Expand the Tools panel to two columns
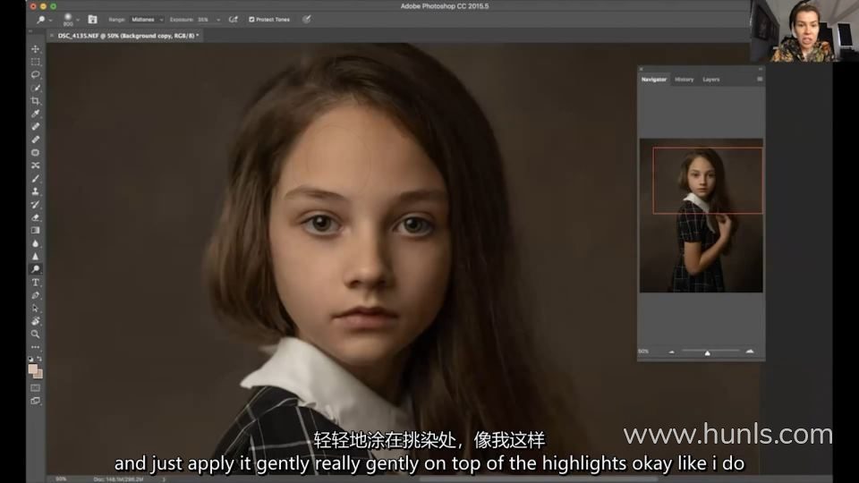The height and width of the screenshot is (483, 859). pos(30,31)
